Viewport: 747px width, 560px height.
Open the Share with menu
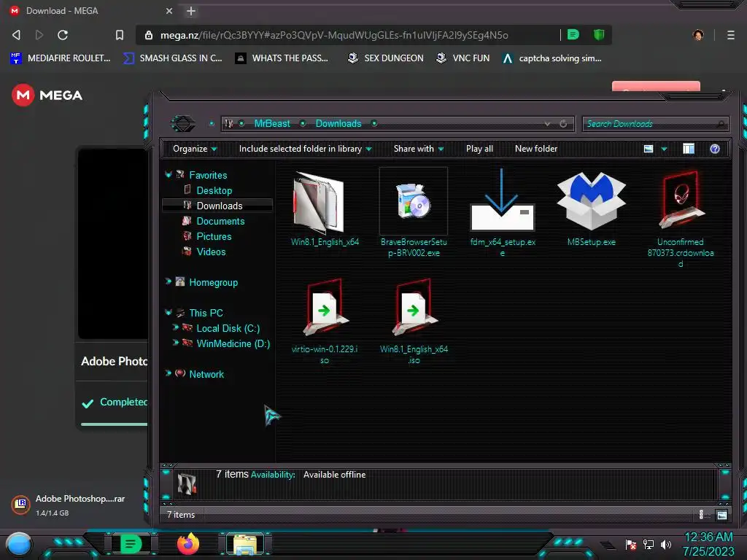(418, 149)
